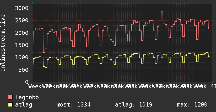The image size is (216, 112).
Task: Click the yellow átlag legend swatch
Action: [x=10, y=104]
